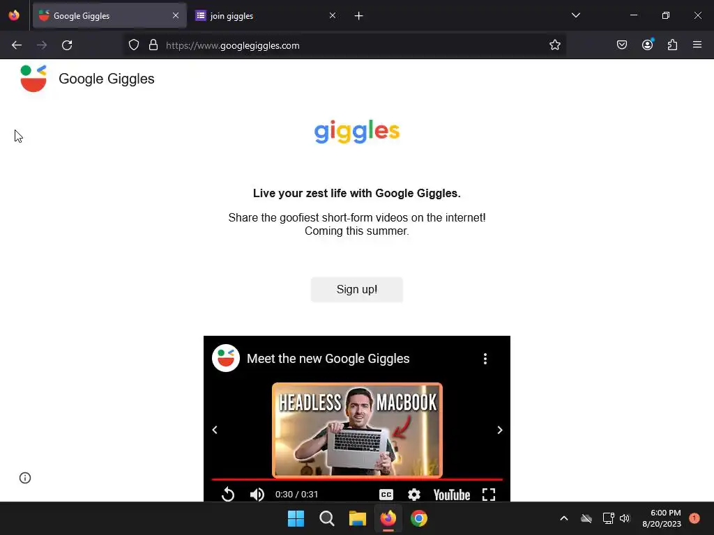
Task: Go back to the previous page
Action: tap(17, 45)
